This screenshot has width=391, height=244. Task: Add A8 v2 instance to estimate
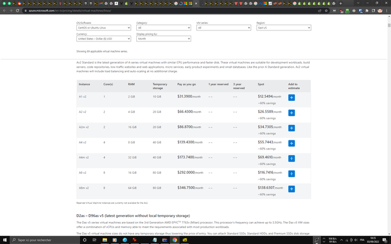tap(291, 173)
